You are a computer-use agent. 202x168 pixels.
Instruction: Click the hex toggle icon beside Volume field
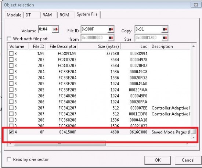point(55,29)
